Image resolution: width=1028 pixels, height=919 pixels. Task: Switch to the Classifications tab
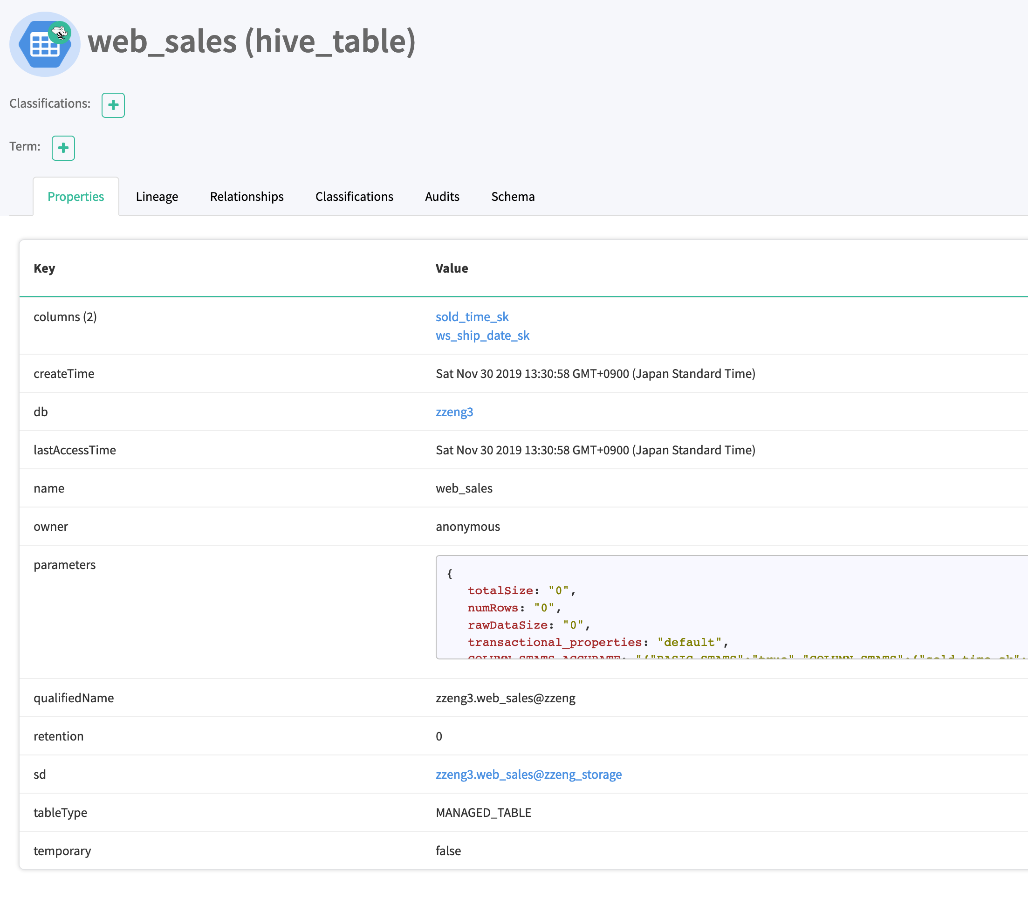click(354, 196)
